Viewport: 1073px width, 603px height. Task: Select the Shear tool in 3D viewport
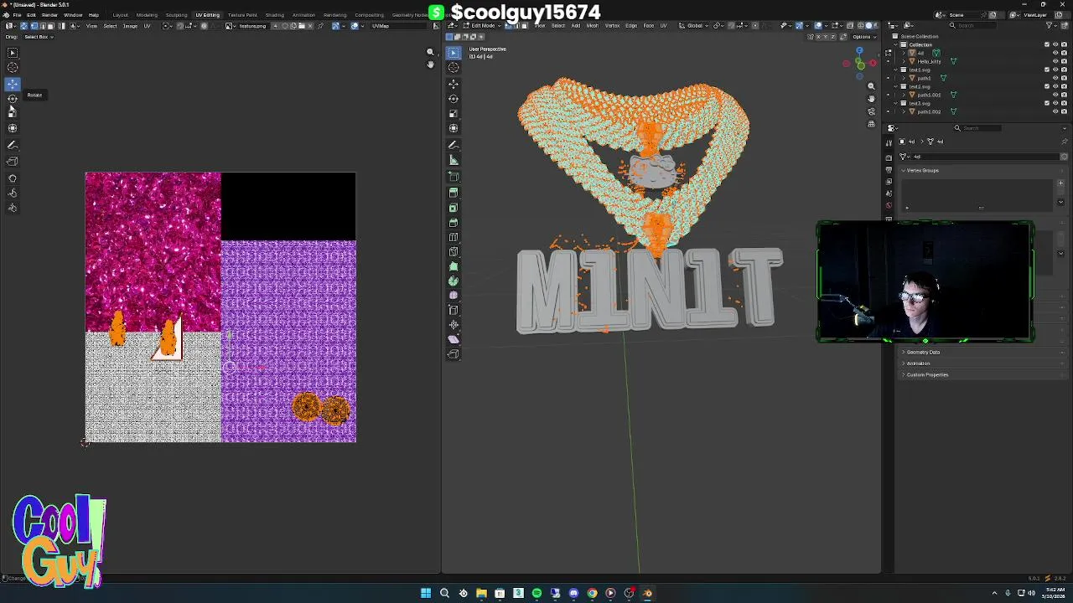tap(454, 339)
